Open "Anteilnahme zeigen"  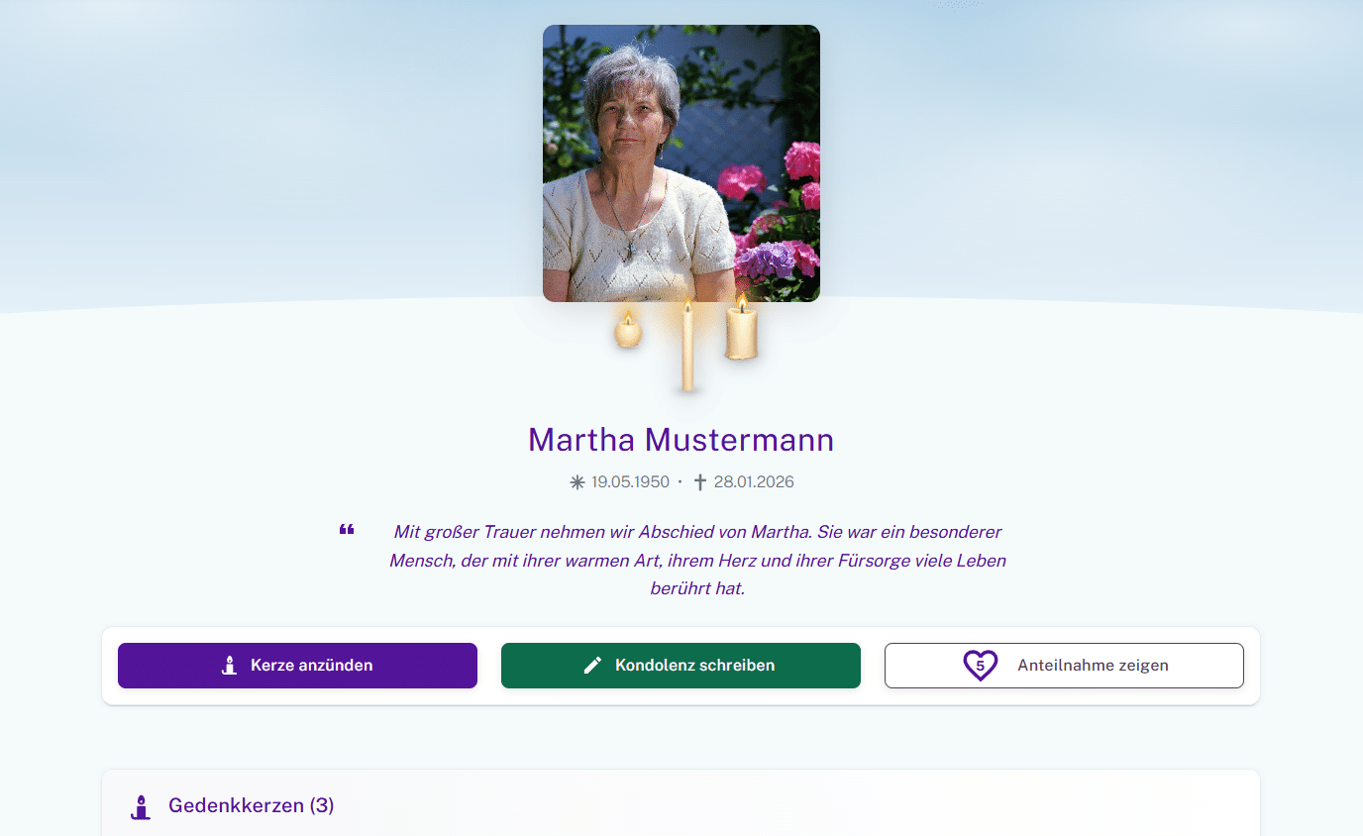1064,665
